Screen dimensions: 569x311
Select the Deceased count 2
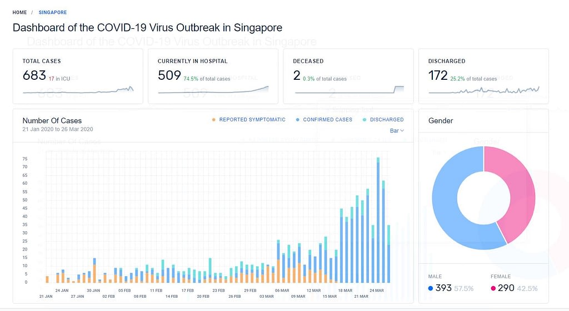(297, 75)
